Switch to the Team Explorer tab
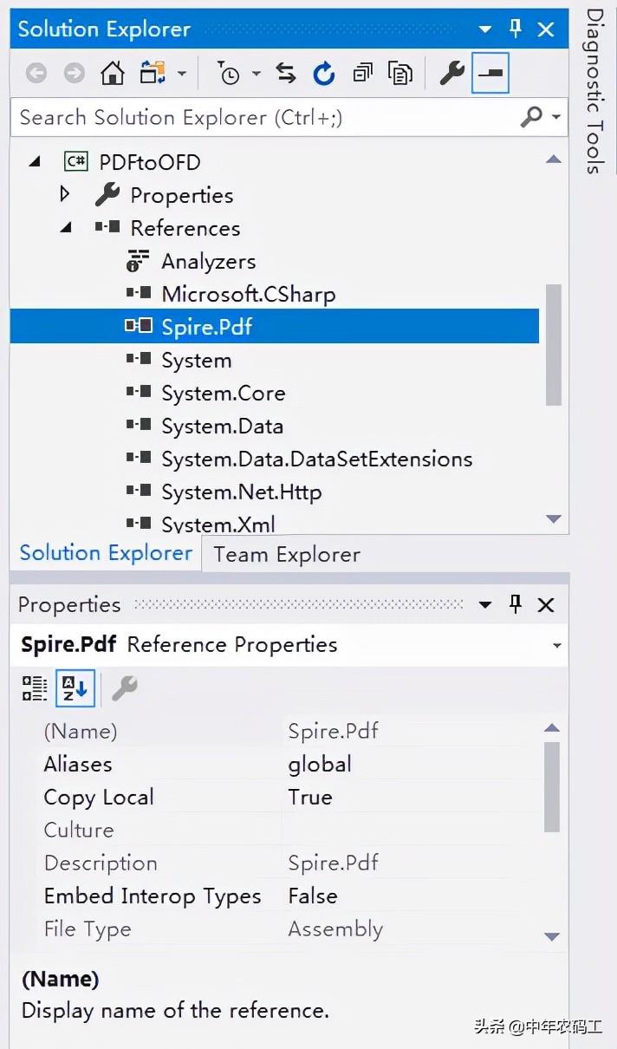 [x=287, y=555]
